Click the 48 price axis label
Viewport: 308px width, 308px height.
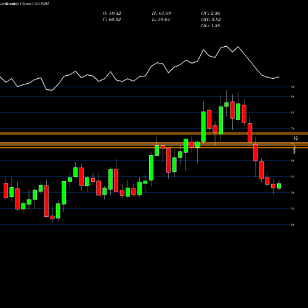point(293,225)
